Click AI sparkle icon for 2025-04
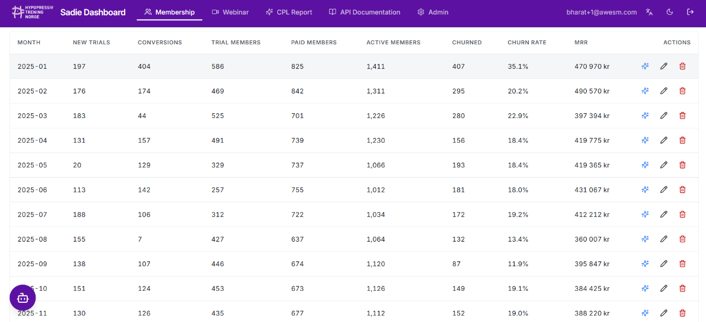The width and height of the screenshot is (706, 322). click(645, 140)
